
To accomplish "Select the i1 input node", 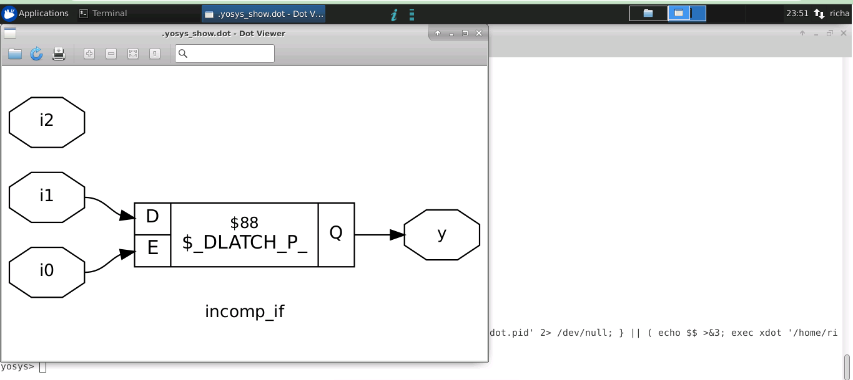I will pyautogui.click(x=47, y=197).
